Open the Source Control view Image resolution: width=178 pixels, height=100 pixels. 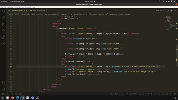click(3, 24)
